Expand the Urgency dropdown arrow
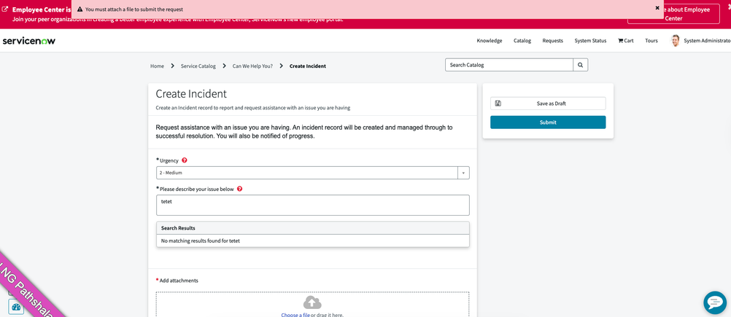This screenshot has width=731, height=317. click(x=463, y=173)
